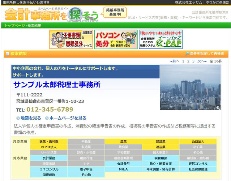The width and height of the screenshot is (231, 181).
Task: Click the 会計事務所を探そう site logo
Action: [x=51, y=14]
